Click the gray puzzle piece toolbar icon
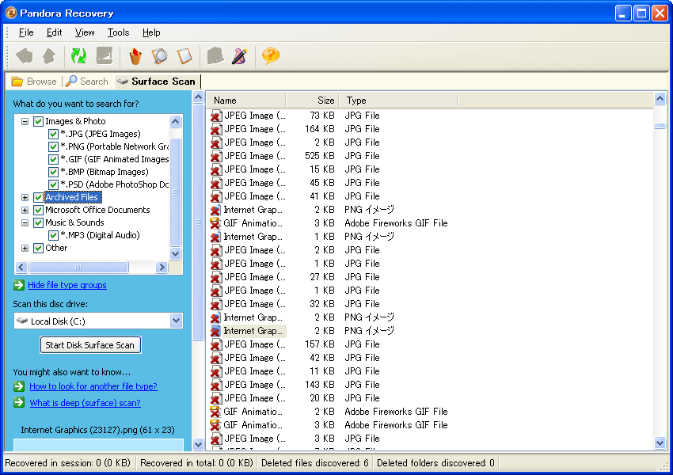673x475 pixels. [x=215, y=55]
